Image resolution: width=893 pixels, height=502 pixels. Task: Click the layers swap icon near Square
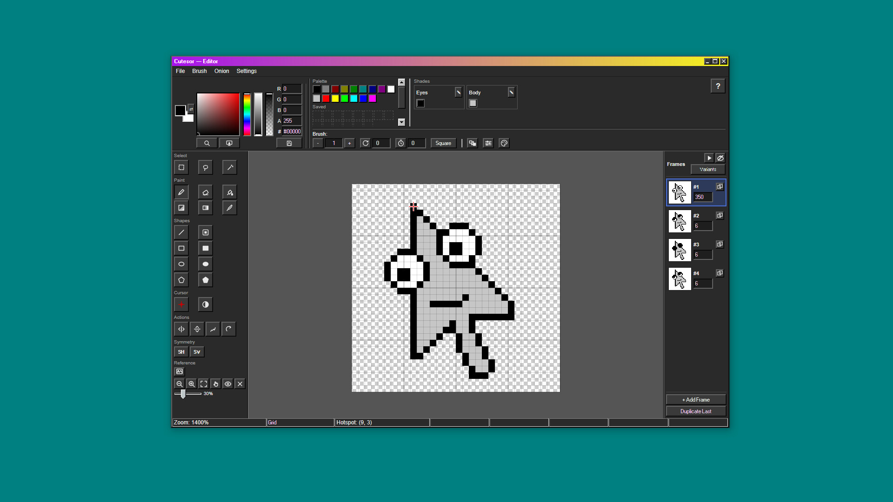click(x=473, y=143)
